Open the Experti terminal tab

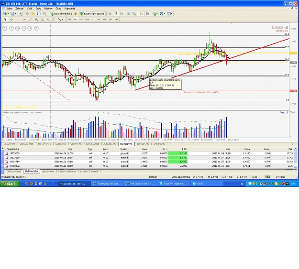(x=84, y=172)
